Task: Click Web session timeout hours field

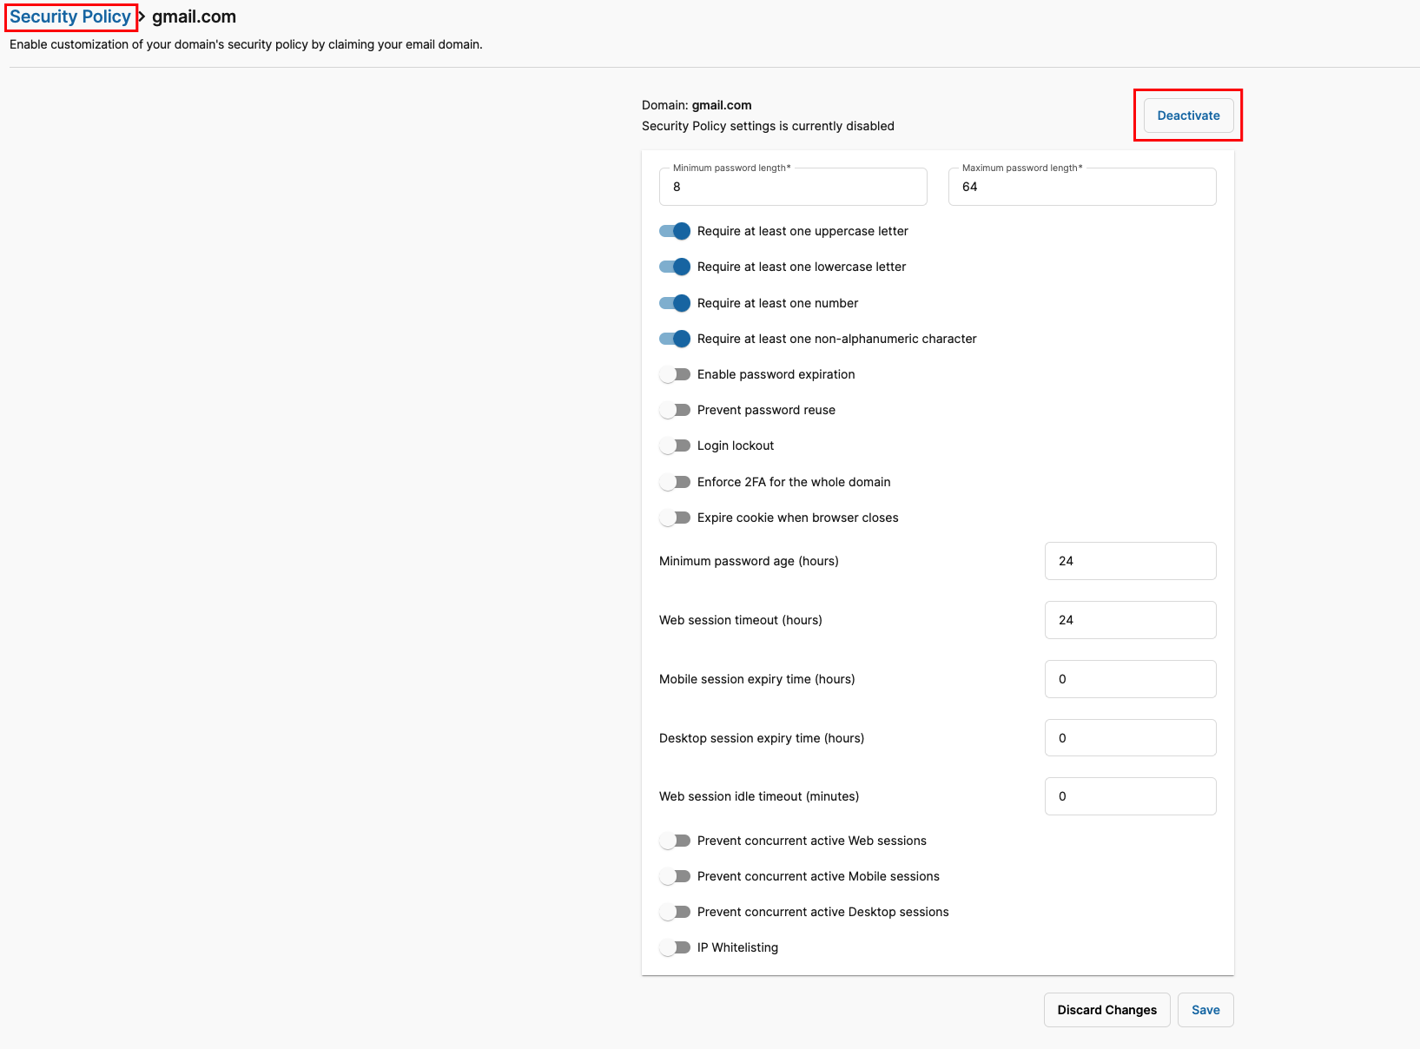Action: pyautogui.click(x=1130, y=620)
